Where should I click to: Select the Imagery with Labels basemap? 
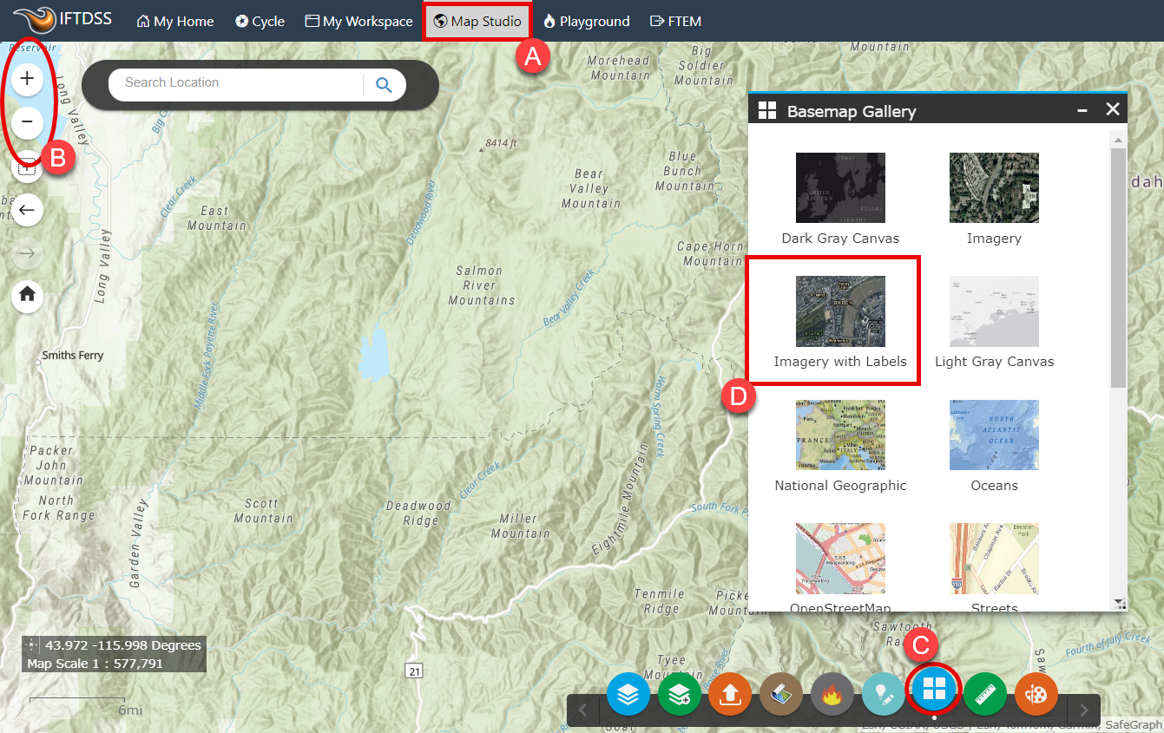click(x=840, y=311)
